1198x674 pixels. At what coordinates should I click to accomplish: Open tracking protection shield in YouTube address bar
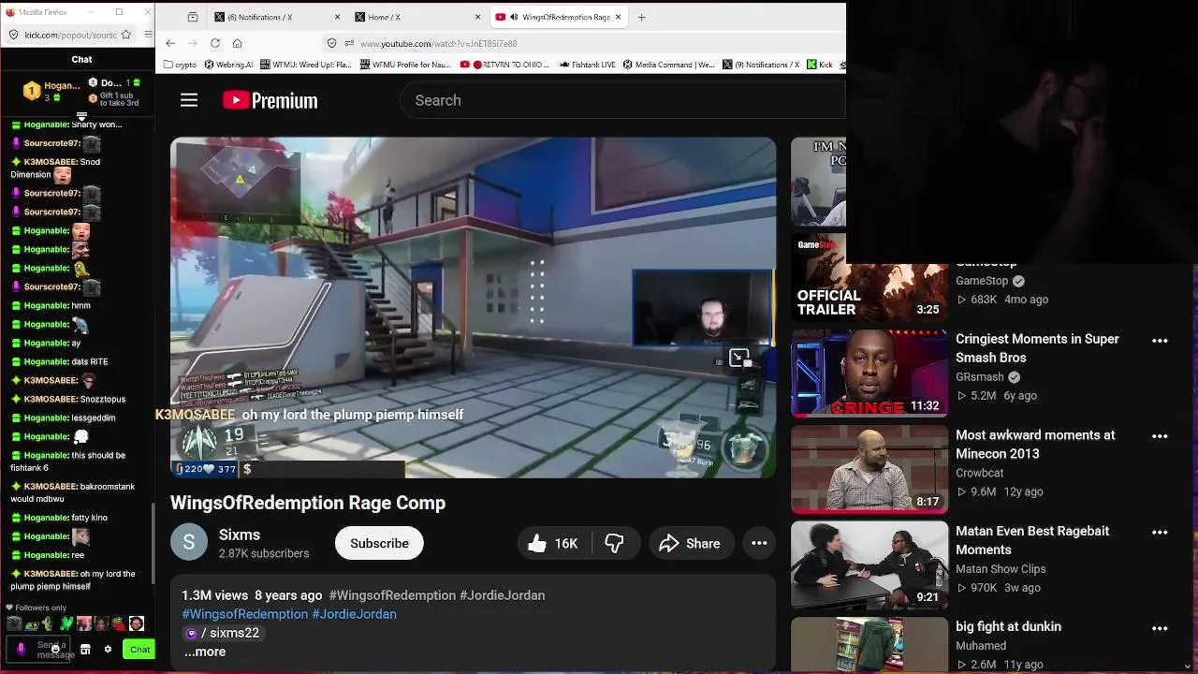pos(331,43)
